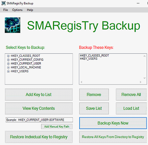Select HKEY_USERS in the backup list
This screenshot has width=148, height=145.
(x=88, y=59)
